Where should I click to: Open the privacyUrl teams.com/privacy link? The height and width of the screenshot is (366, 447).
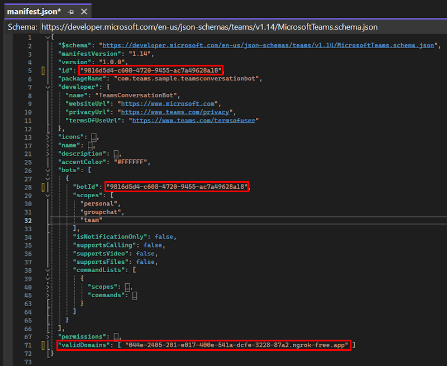175,112
